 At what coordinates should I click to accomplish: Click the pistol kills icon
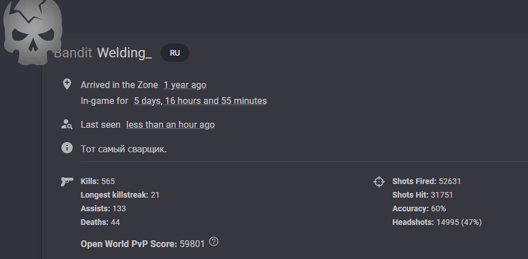pos(67,182)
